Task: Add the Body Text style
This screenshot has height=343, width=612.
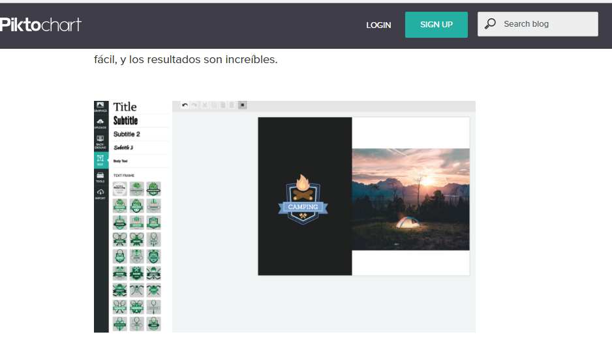Action: (120, 161)
